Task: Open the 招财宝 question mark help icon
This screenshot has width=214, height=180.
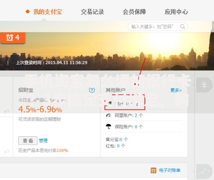Action: tap(92, 90)
